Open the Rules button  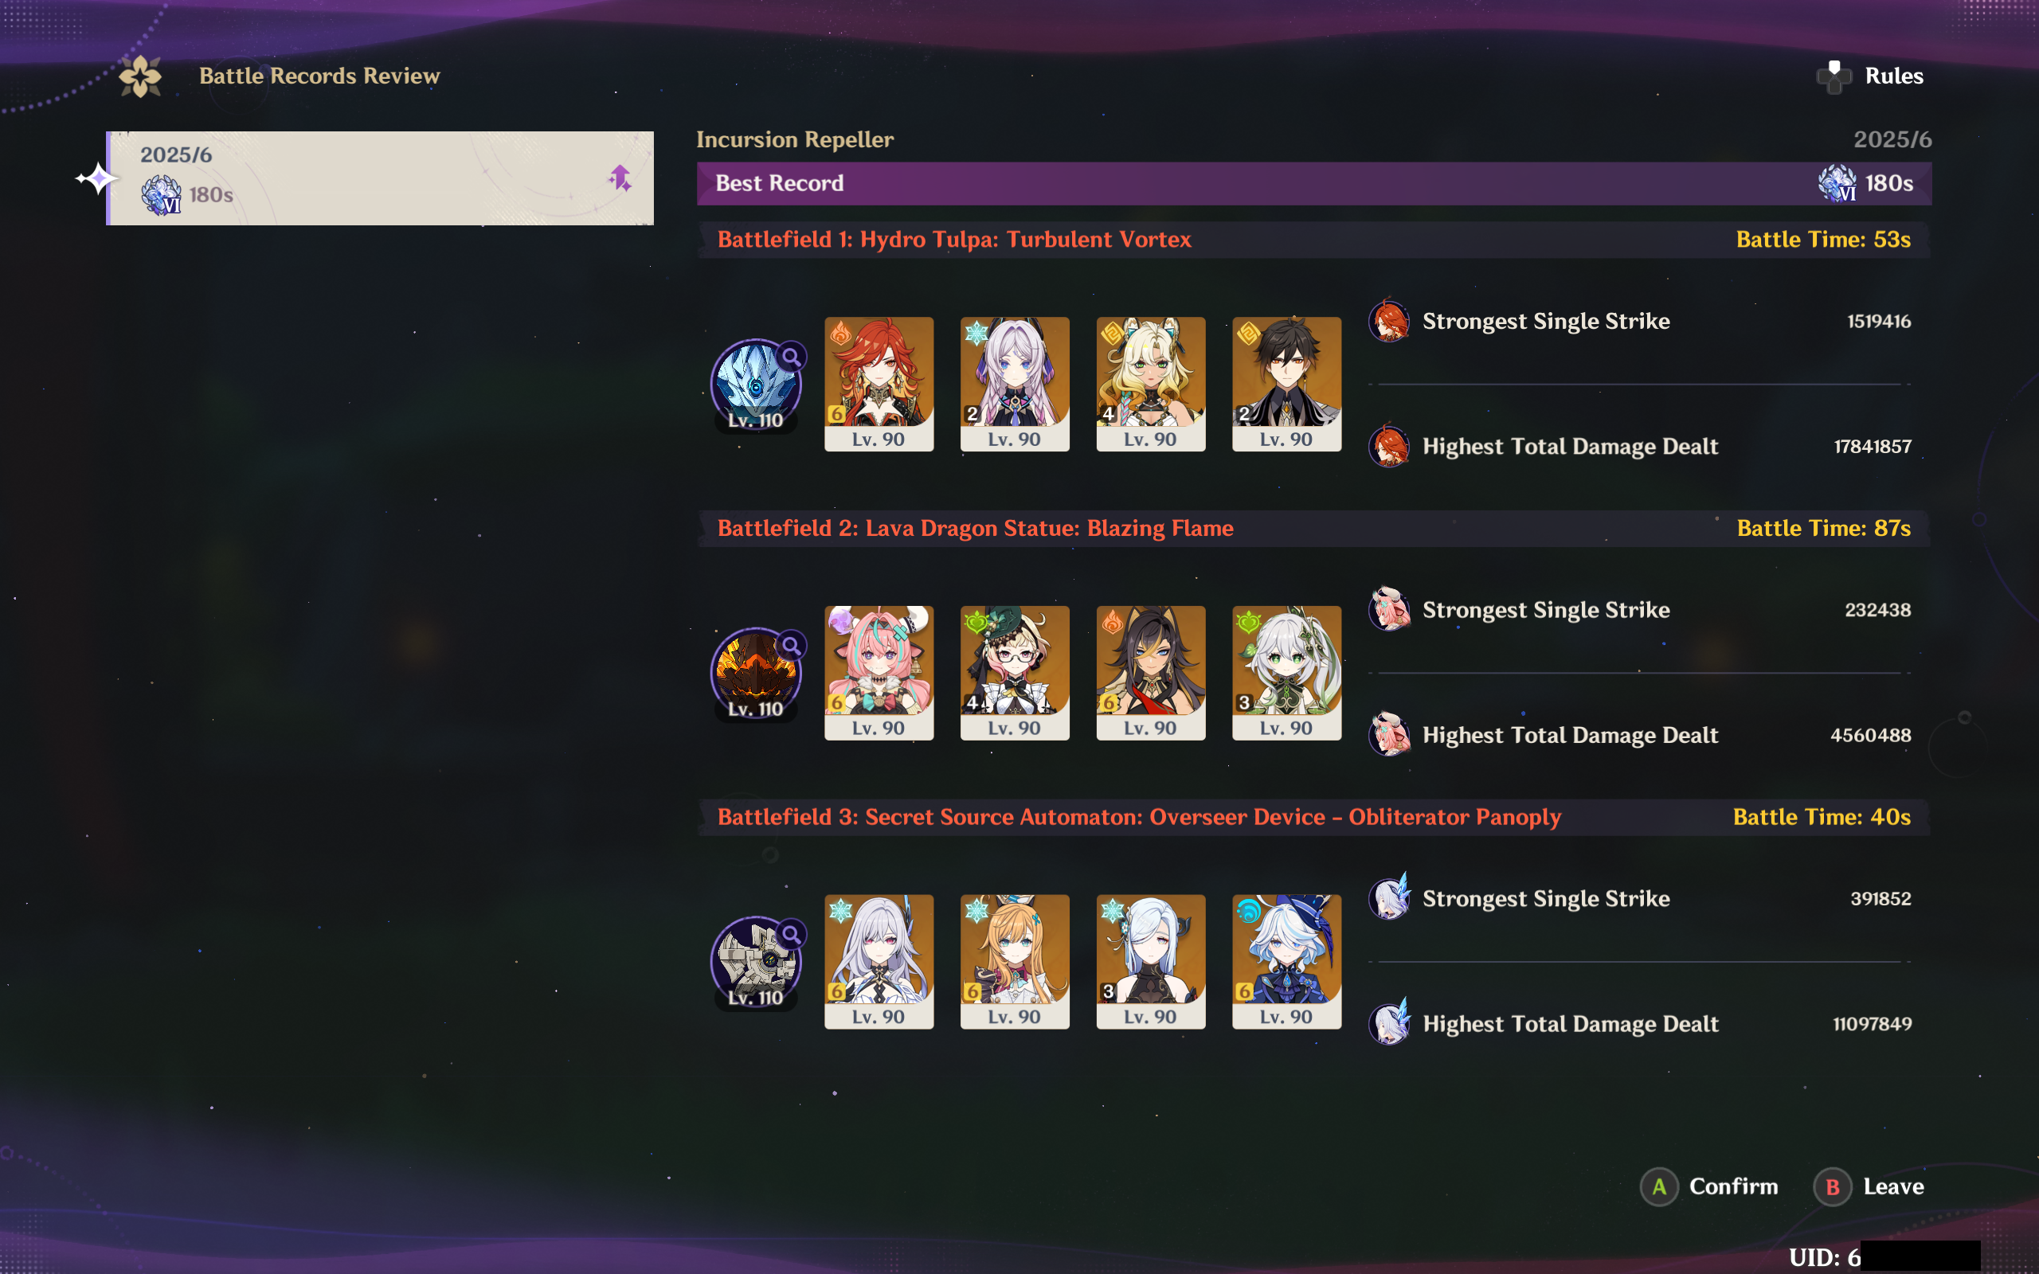1869,76
